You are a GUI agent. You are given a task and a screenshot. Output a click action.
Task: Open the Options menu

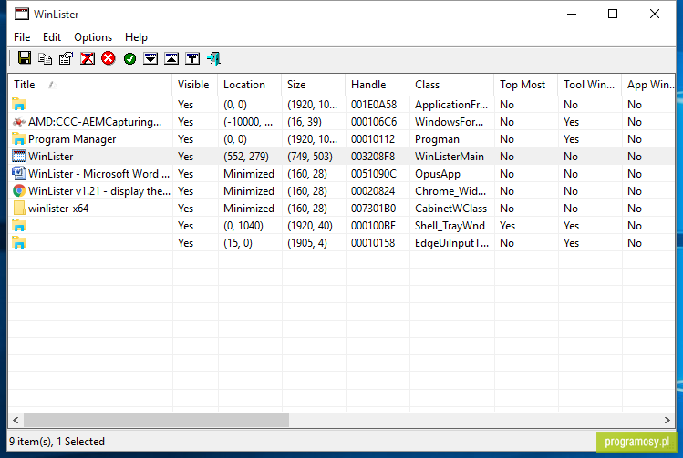coord(93,37)
